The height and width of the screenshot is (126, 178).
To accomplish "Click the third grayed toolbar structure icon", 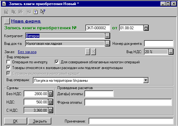I will (x=21, y=12).
